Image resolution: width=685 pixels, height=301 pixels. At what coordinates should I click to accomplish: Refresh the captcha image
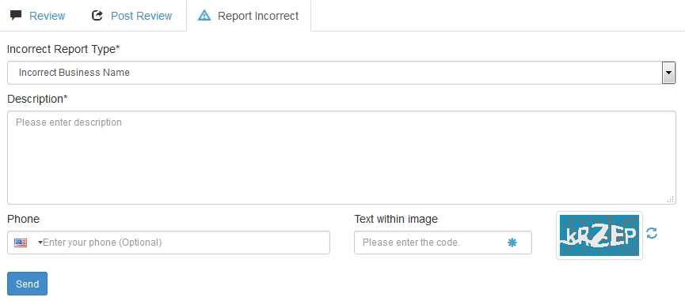click(652, 233)
